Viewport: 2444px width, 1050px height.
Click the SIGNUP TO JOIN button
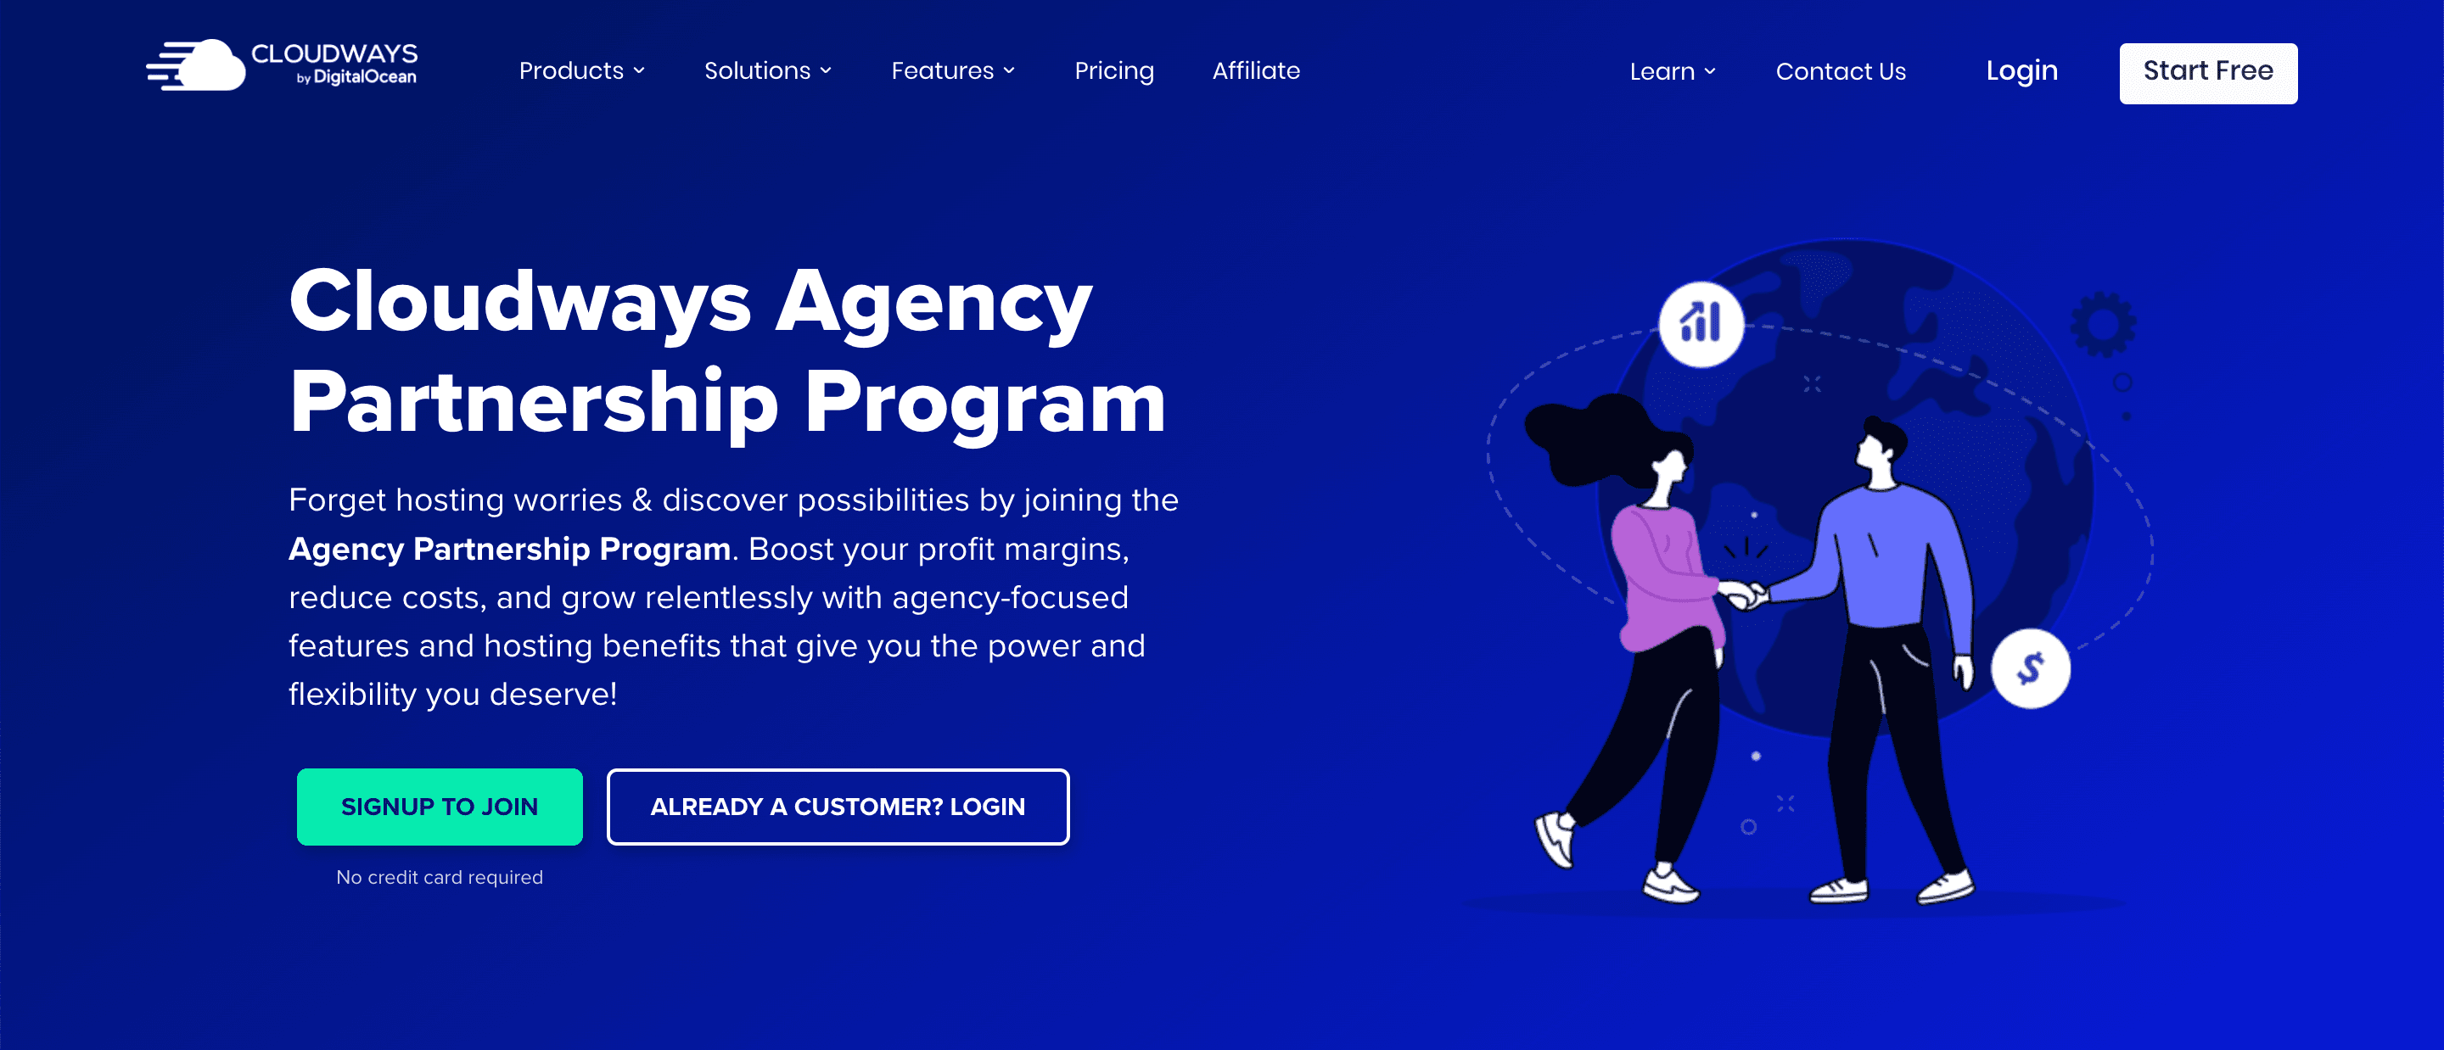441,807
